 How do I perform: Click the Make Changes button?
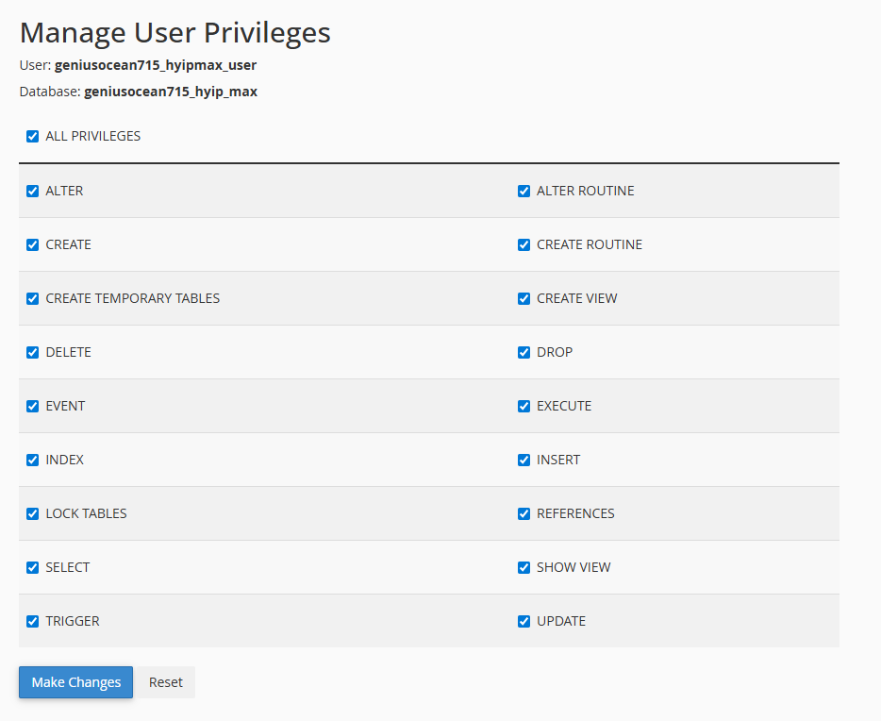point(75,682)
